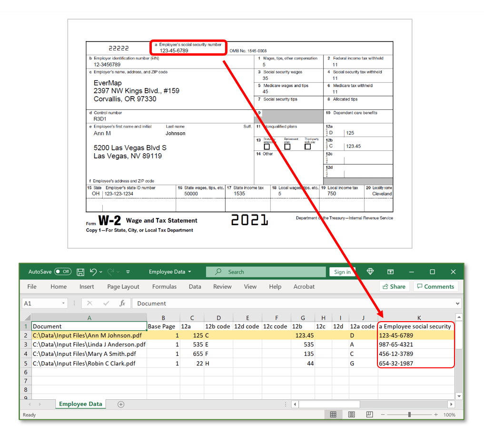Open the Name Box dropdown arrow
Screen dimensions: 484x443
click(x=63, y=303)
